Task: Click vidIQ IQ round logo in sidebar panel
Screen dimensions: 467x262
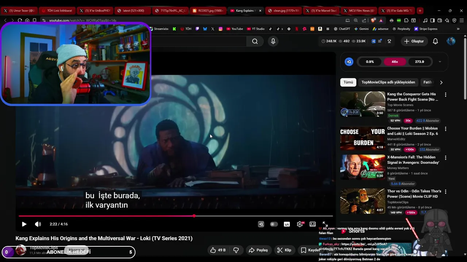Action: tap(349, 62)
